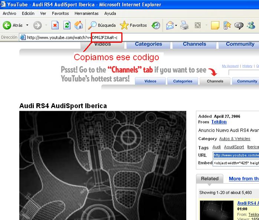This screenshot has height=220, width=259.
Task: Click the Atrás back button
Action: pos(13,25)
